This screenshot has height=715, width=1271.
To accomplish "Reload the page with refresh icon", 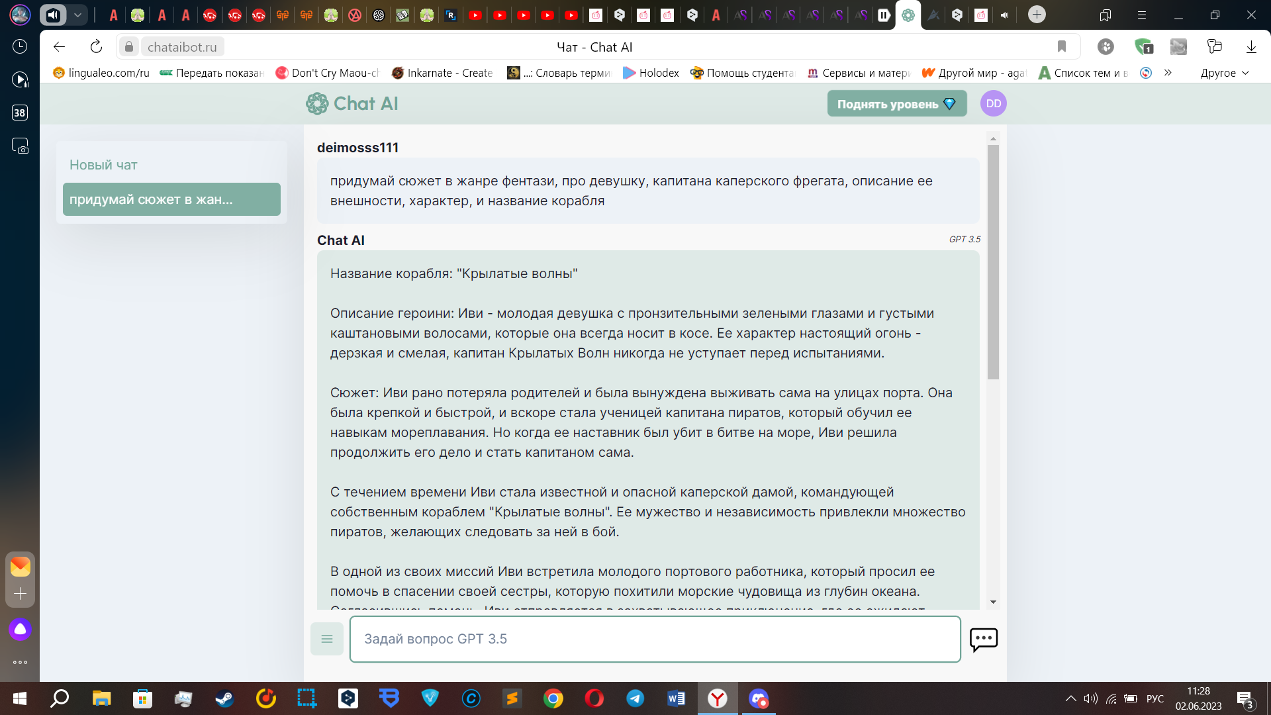I will click(96, 46).
